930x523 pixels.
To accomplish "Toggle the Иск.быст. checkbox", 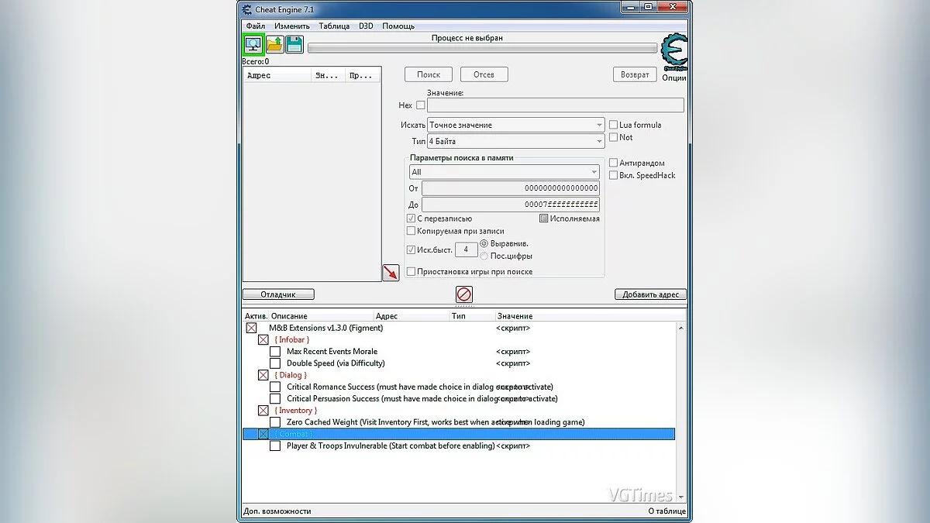I will pyautogui.click(x=411, y=249).
